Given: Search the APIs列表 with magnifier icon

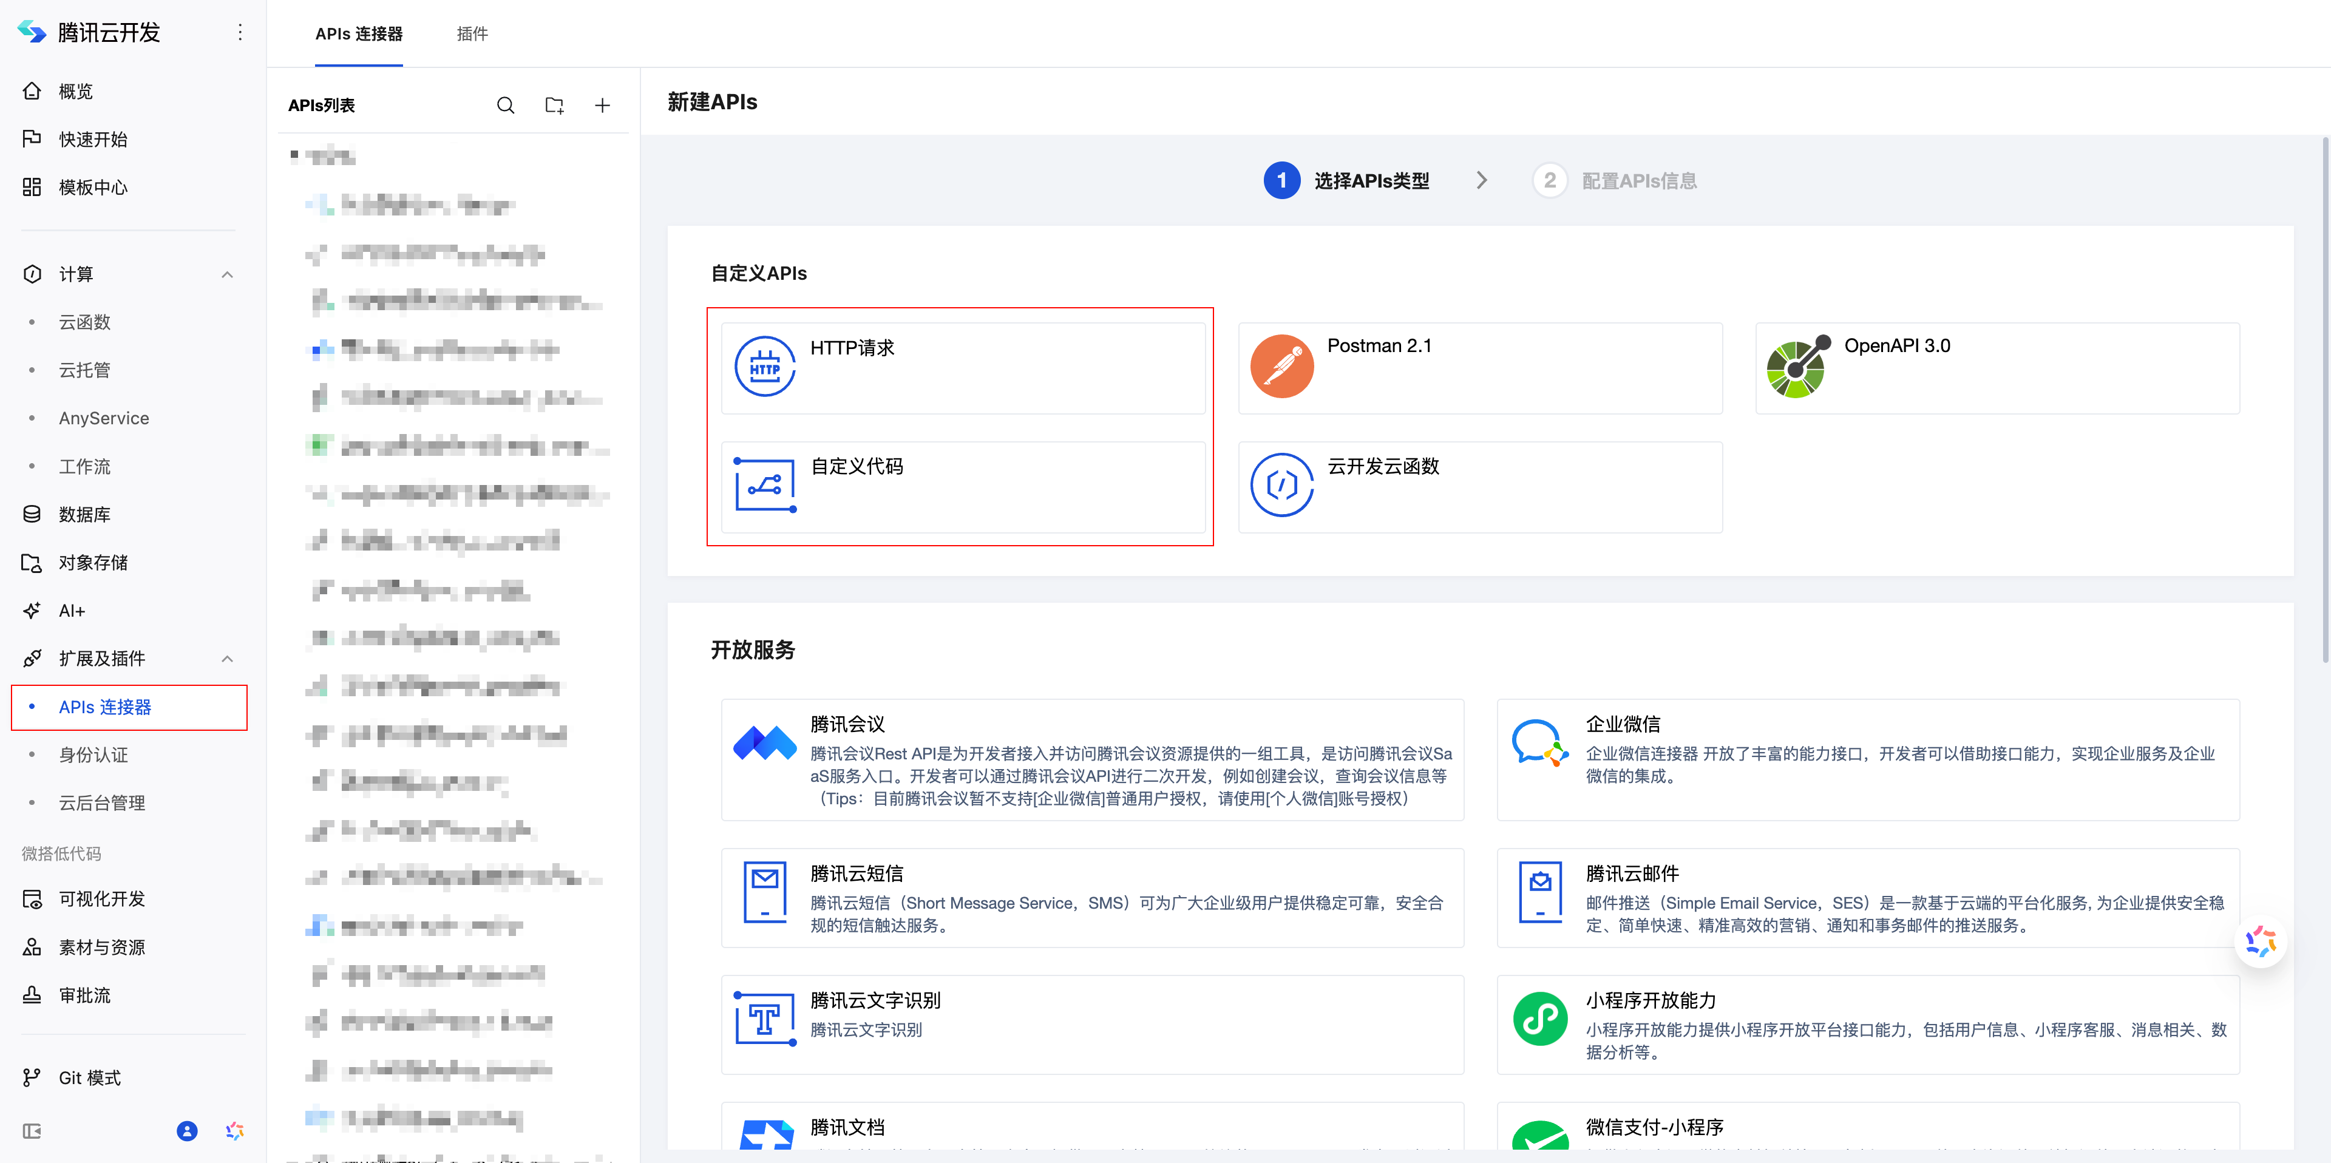Looking at the screenshot, I should pyautogui.click(x=506, y=105).
